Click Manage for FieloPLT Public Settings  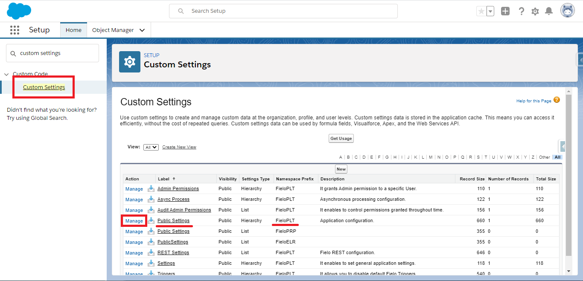click(134, 221)
